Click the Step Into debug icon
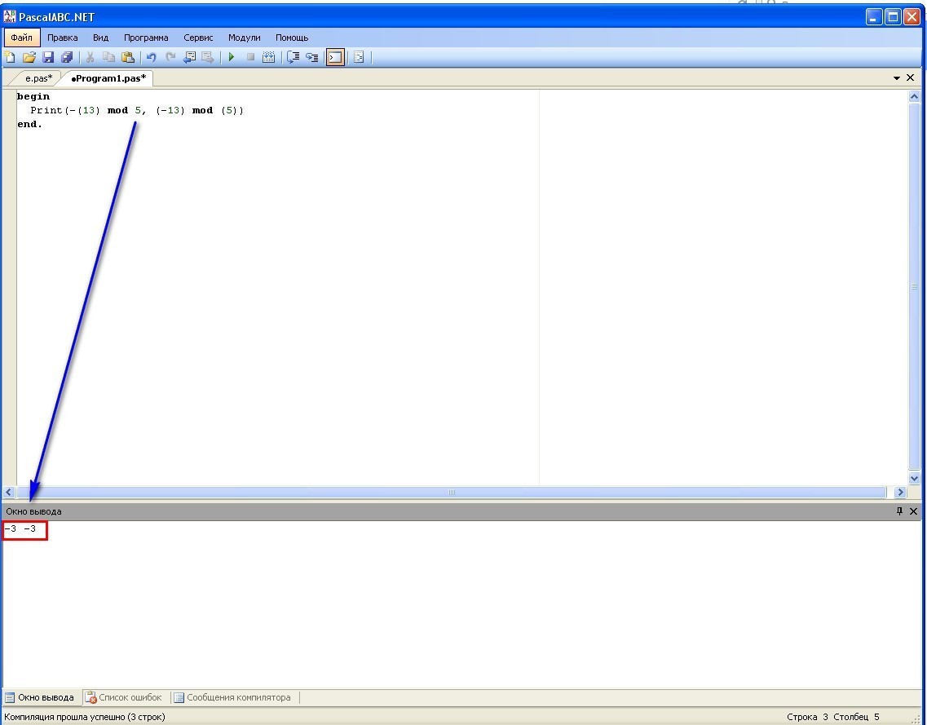The width and height of the screenshot is (927, 725). (311, 57)
